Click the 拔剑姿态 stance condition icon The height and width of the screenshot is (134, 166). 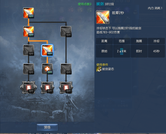tap(99, 69)
